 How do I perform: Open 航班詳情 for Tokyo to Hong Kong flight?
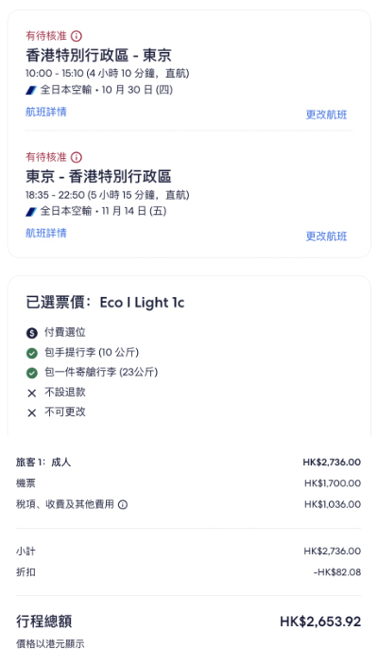(45, 233)
